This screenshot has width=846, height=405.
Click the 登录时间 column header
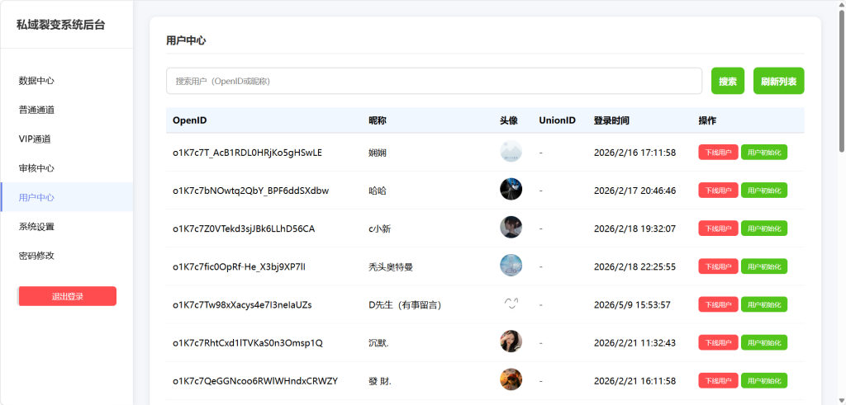pos(611,120)
